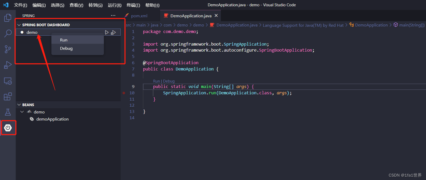Open Spring Boot Dashboard activity bar icon
426x180 pixels.
coord(8,128)
